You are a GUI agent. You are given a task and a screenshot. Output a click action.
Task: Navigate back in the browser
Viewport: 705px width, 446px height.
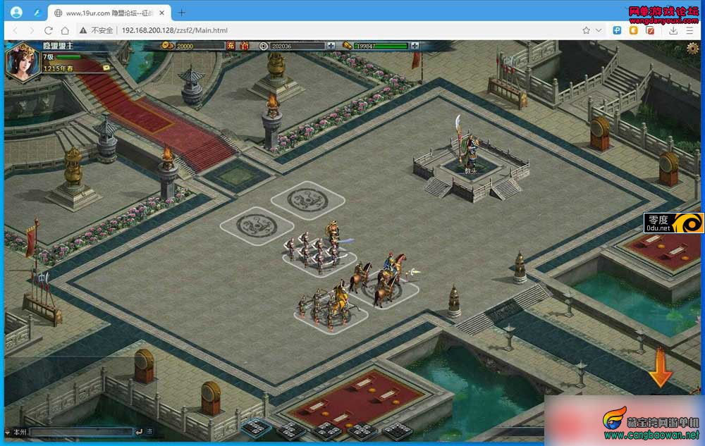point(16,30)
